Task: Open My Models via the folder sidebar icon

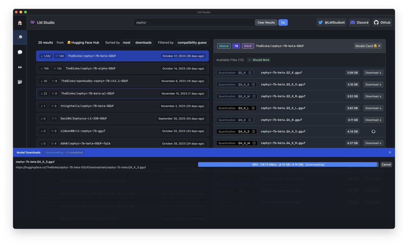Action: point(20,81)
